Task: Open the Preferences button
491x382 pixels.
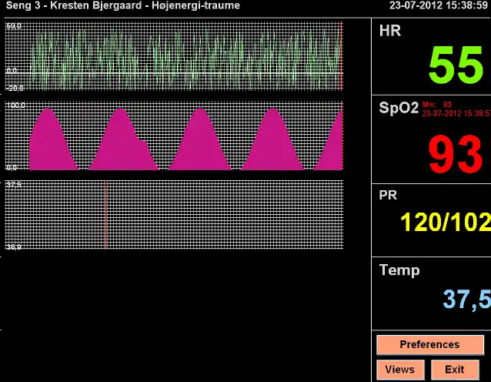Action: (429, 344)
